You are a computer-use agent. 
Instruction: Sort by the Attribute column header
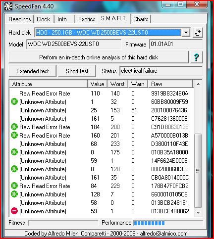point(48,84)
